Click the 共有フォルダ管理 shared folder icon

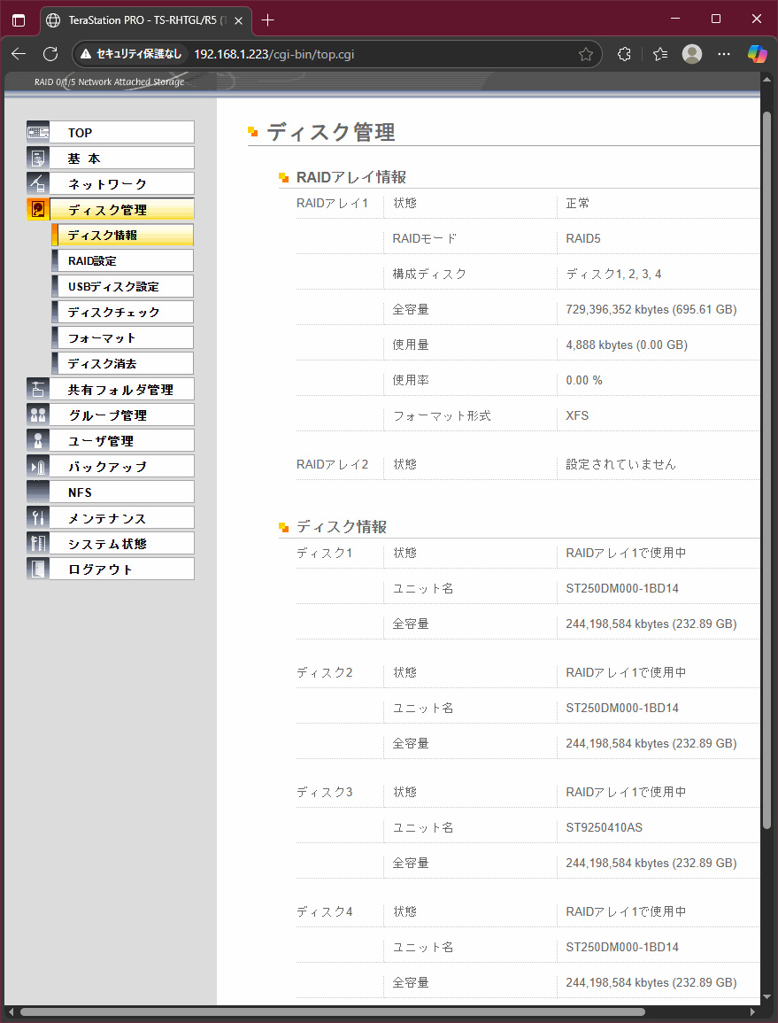coord(38,389)
